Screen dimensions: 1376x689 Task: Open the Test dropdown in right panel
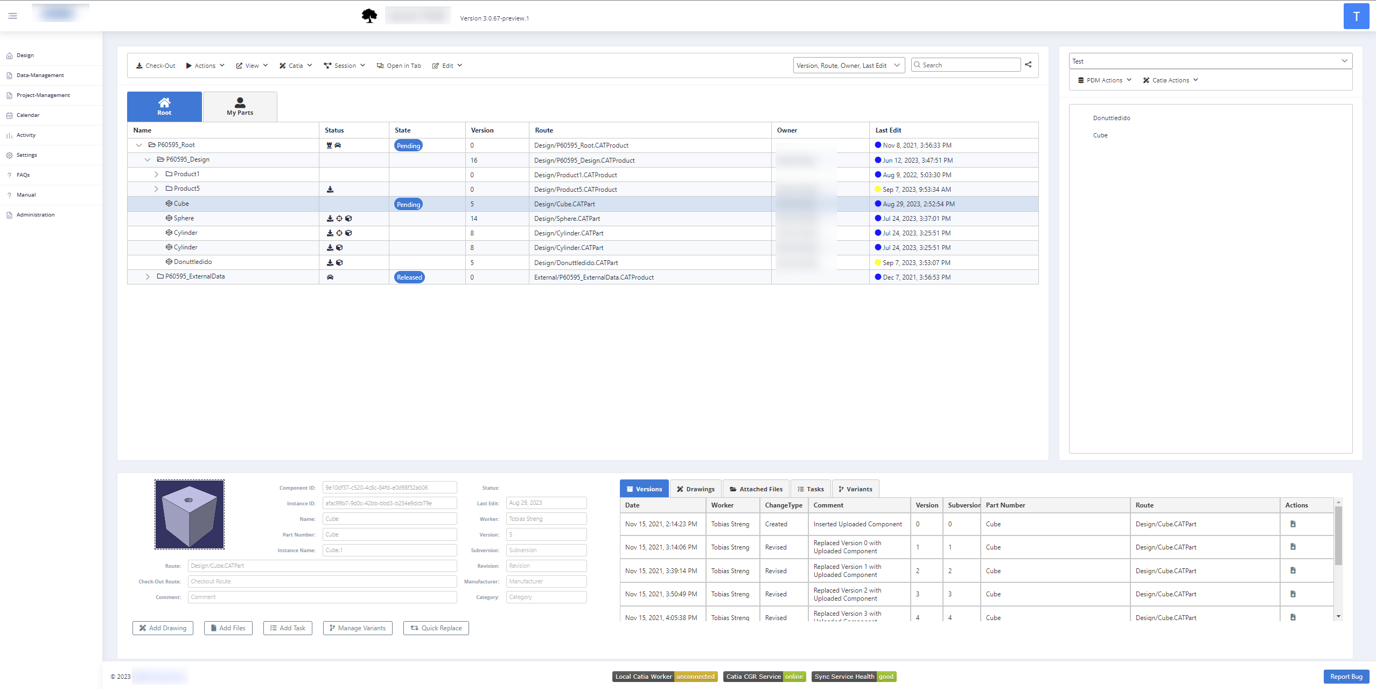[1210, 61]
